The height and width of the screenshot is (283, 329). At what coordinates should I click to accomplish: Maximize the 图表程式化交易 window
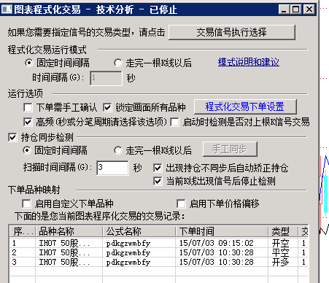point(295,9)
